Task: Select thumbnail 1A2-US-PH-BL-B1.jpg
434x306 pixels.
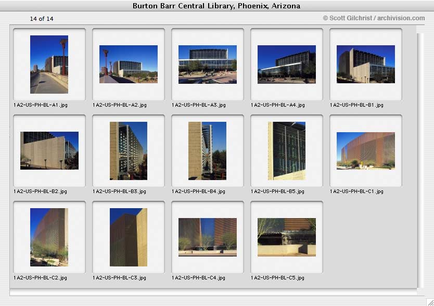Action: tap(366, 64)
